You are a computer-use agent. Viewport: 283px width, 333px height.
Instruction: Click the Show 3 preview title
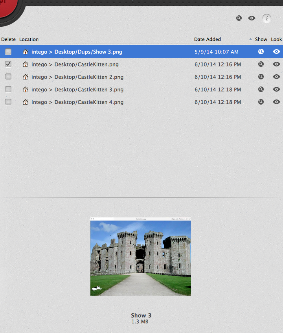coord(141,315)
